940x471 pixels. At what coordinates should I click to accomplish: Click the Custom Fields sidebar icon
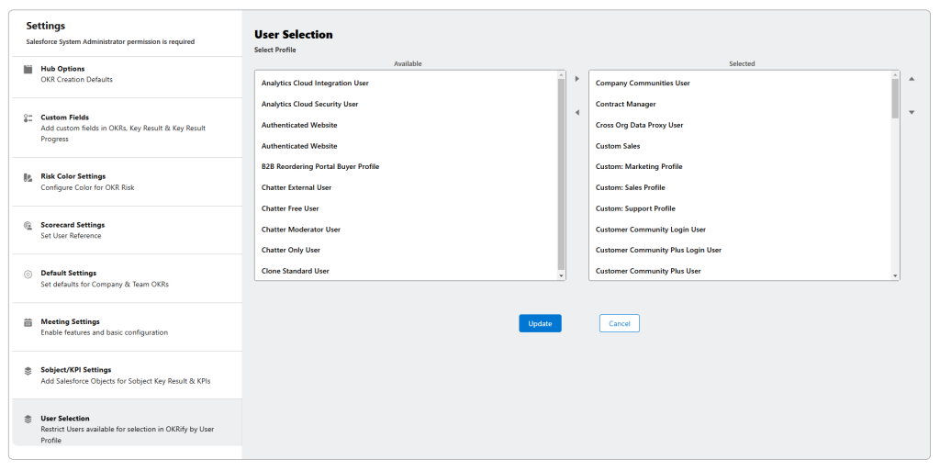[28, 118]
